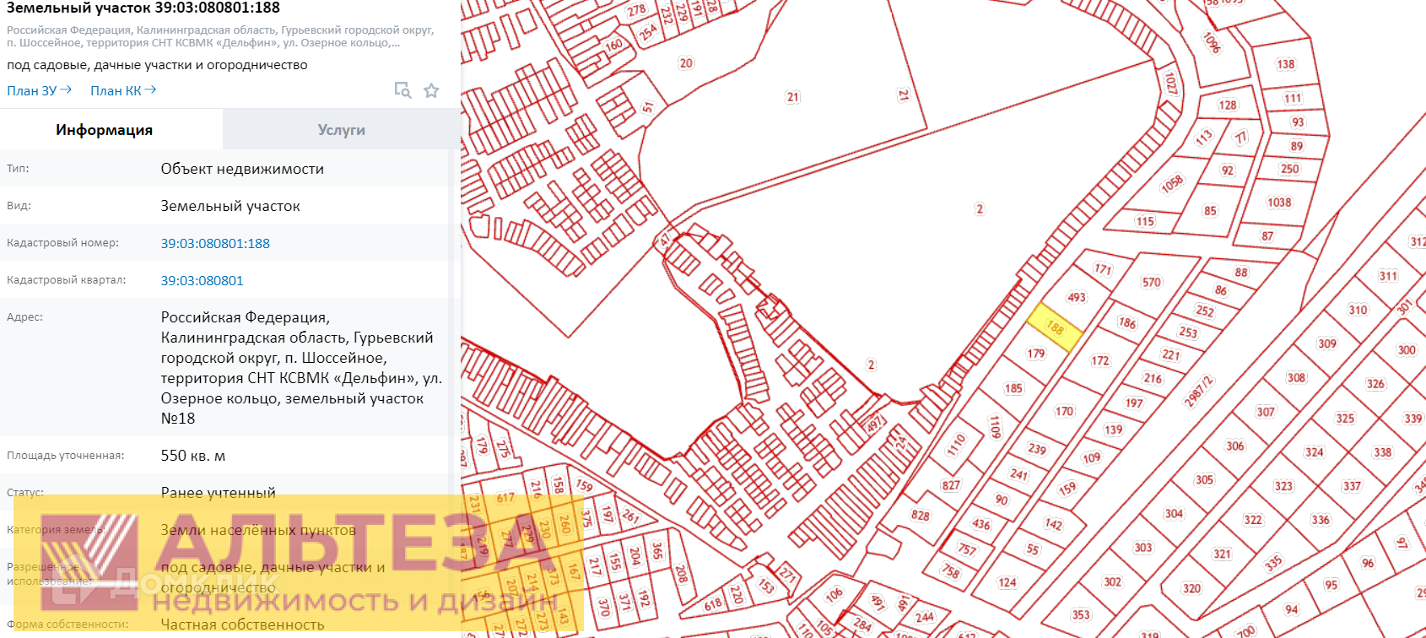Select parcel 171 on the map
The width and height of the screenshot is (1426, 638).
point(1103,269)
